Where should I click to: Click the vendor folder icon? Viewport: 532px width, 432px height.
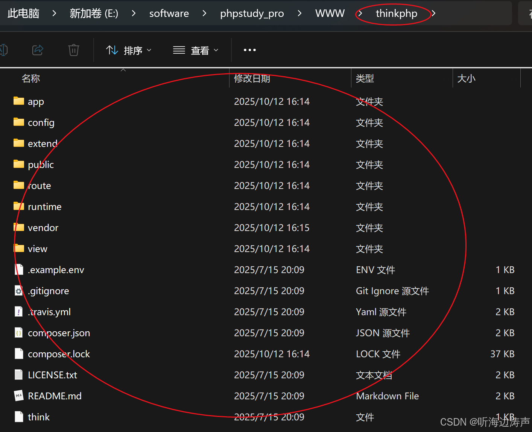19,227
